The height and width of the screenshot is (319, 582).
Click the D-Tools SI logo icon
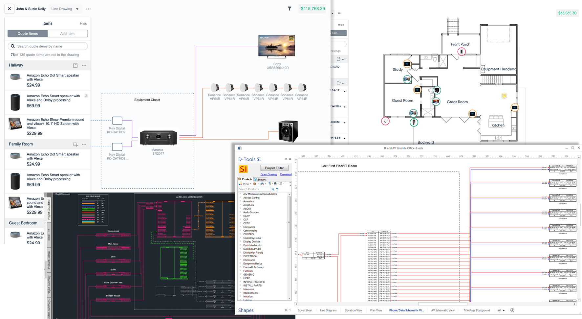(243, 169)
